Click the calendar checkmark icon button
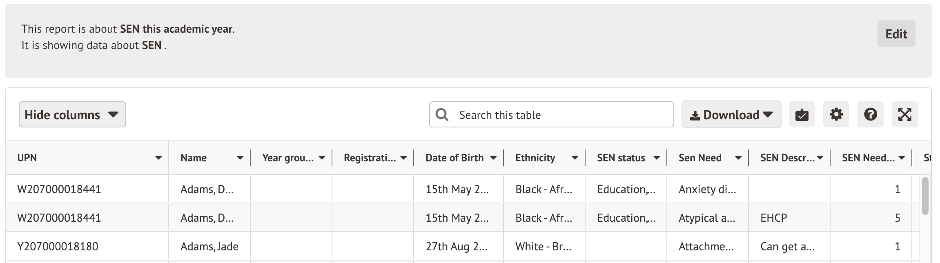The image size is (940, 263). tap(802, 115)
